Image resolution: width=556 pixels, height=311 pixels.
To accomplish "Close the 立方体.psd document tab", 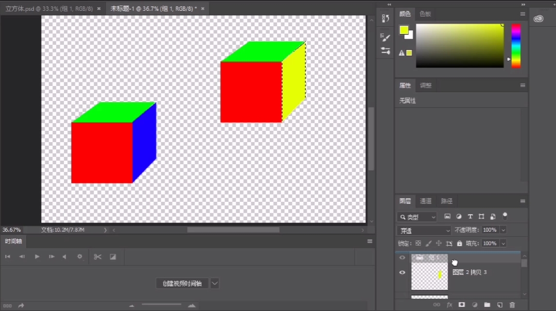I will pyautogui.click(x=99, y=9).
